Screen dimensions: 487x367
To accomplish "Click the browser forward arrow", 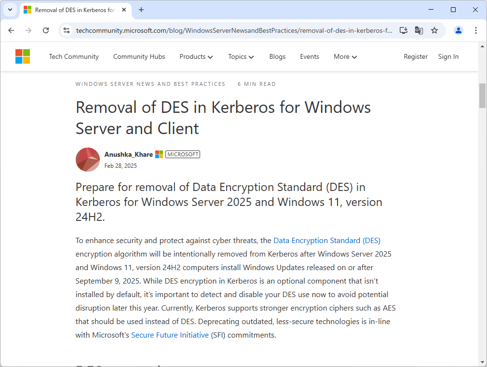I will [28, 30].
